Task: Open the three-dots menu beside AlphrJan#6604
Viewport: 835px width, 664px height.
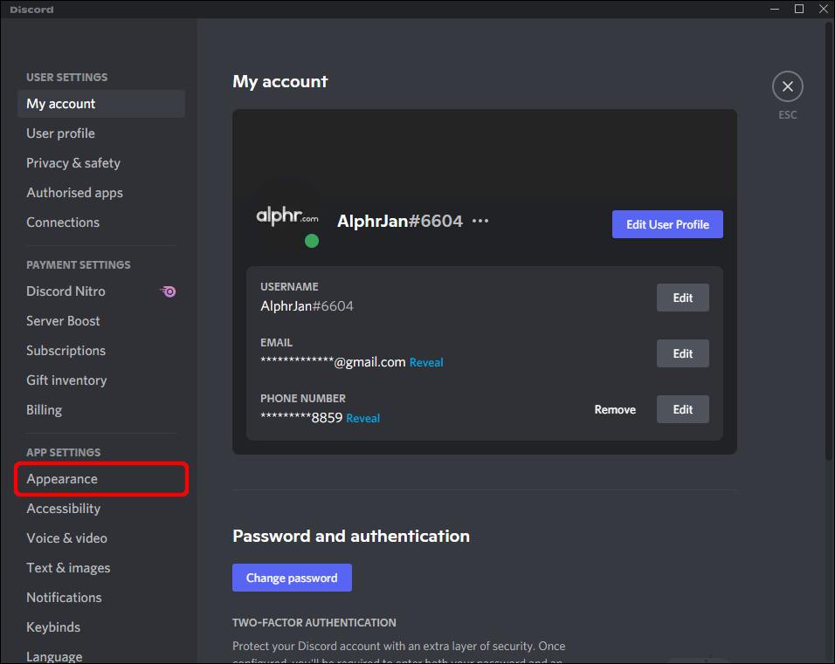Action: [x=480, y=221]
